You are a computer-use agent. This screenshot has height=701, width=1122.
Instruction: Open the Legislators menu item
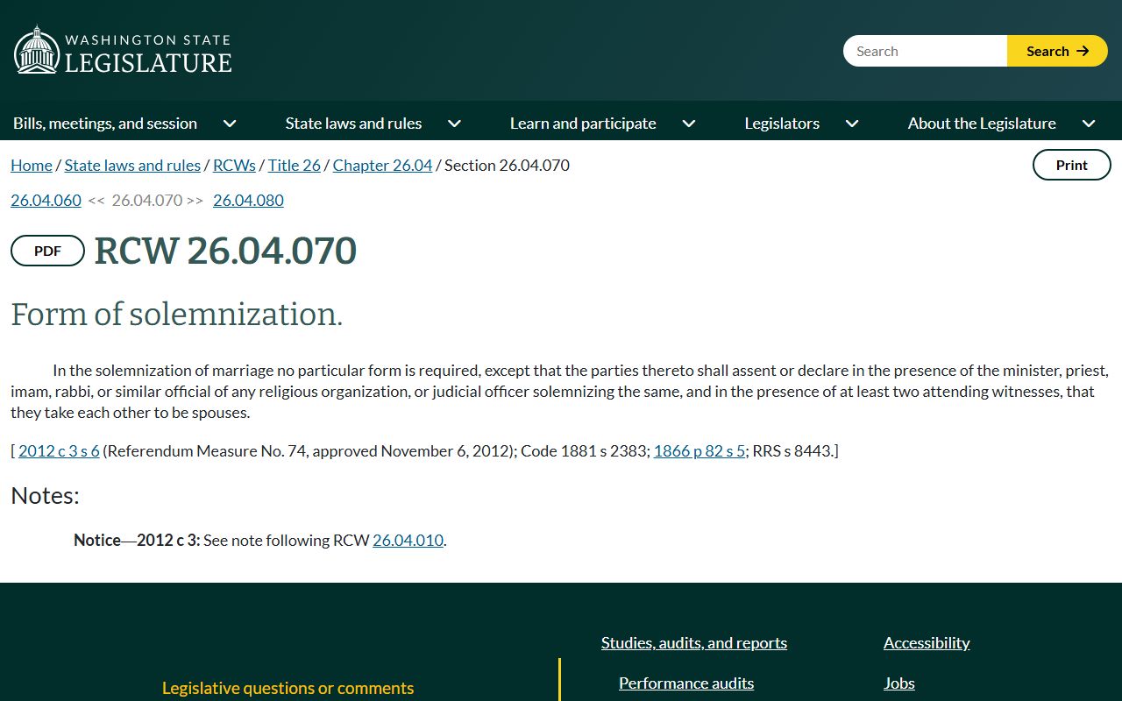tap(782, 124)
